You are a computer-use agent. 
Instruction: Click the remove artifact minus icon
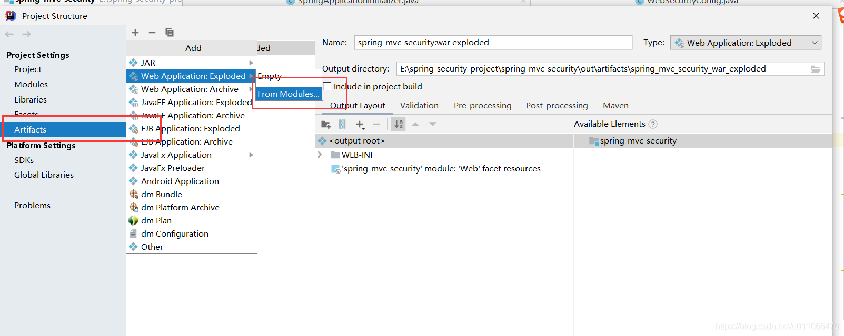click(x=152, y=33)
